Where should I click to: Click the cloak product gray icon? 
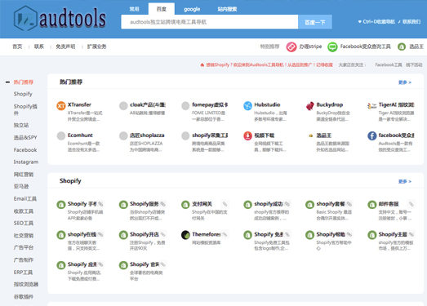[x=123, y=105]
